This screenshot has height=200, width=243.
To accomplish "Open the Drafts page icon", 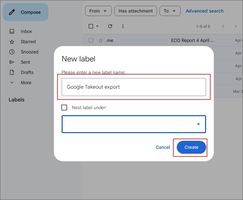I will 12,72.
